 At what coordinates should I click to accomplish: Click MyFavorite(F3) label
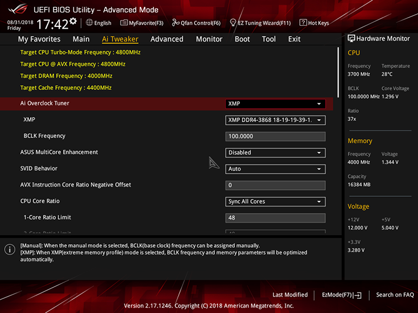click(x=146, y=23)
